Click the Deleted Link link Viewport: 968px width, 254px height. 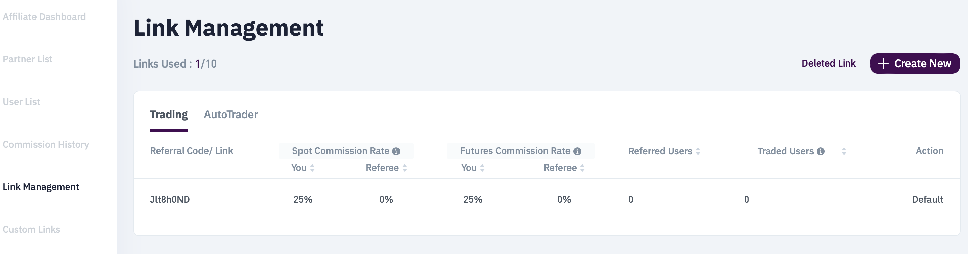point(828,63)
